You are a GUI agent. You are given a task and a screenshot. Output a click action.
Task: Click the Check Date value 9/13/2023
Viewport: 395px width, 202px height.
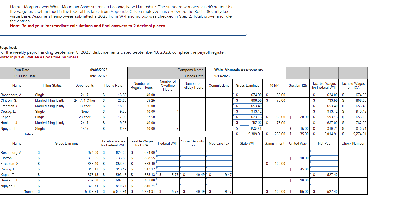tap(222, 76)
